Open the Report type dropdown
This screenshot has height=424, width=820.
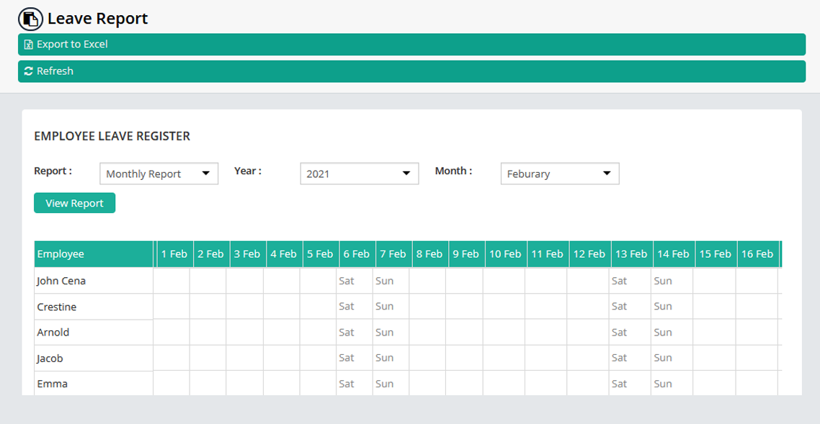(x=159, y=173)
